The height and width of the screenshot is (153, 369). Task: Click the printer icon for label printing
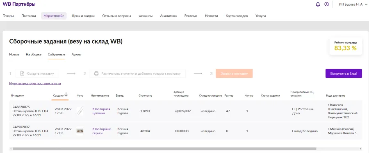point(96,73)
